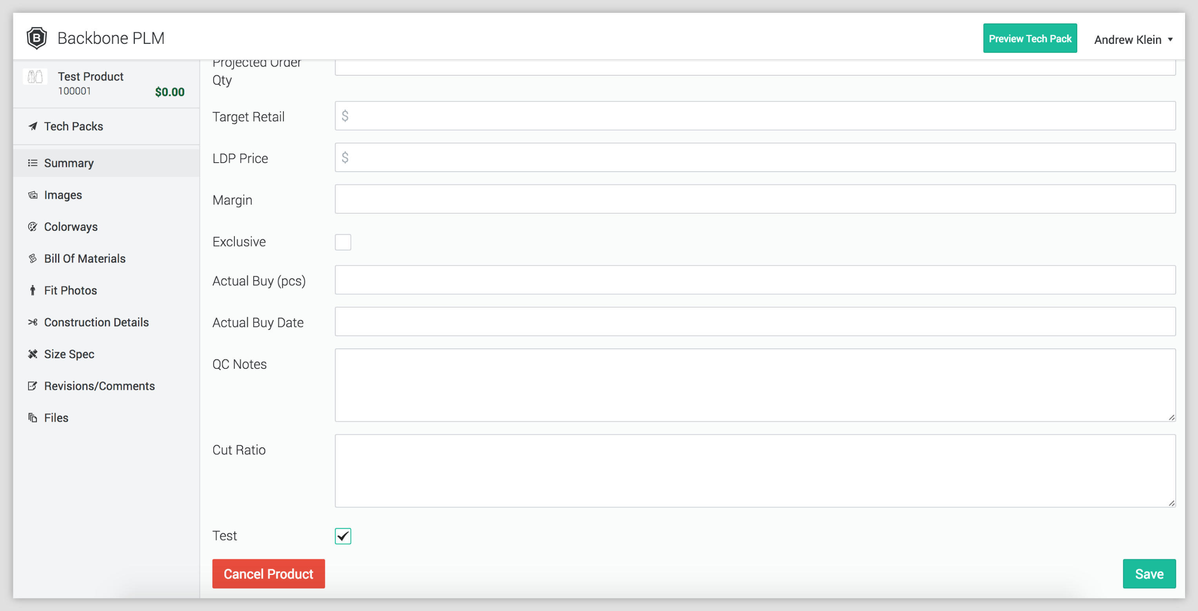Click the Colorways palette icon
This screenshot has height=611, width=1198.
click(x=33, y=227)
